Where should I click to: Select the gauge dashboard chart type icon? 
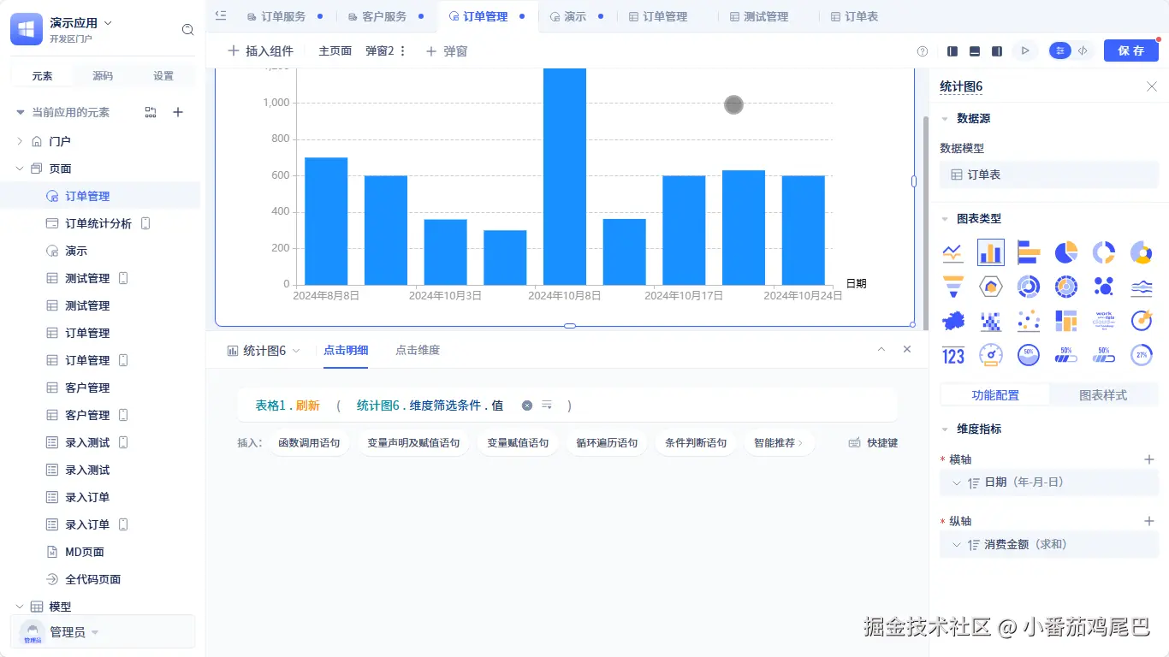(991, 355)
